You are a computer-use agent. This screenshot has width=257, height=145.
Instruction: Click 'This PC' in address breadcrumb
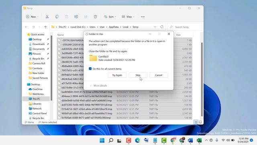pos(62,27)
